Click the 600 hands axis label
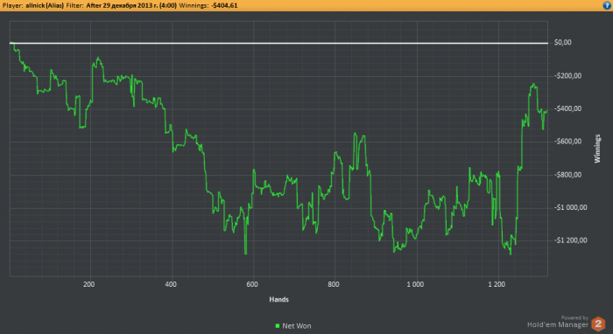This screenshot has height=334, width=613. (x=252, y=284)
